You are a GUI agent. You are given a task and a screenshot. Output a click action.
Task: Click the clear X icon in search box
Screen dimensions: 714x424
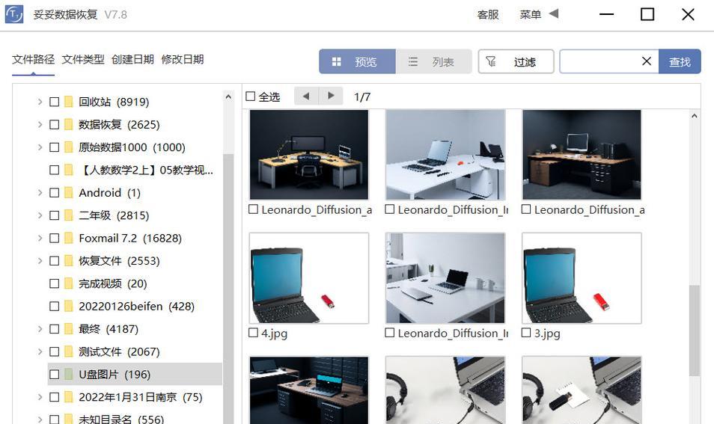[646, 61]
